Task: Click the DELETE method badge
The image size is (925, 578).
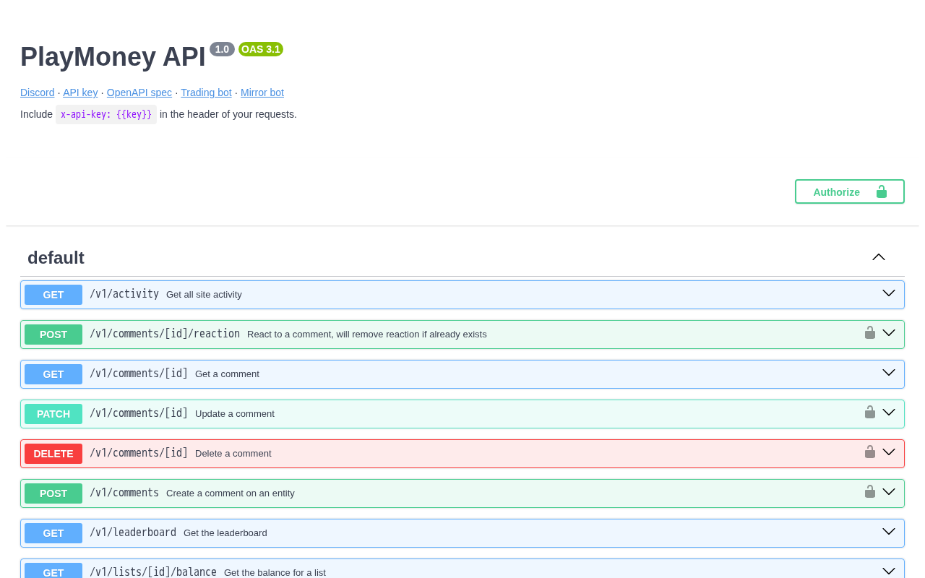Action: tap(53, 454)
